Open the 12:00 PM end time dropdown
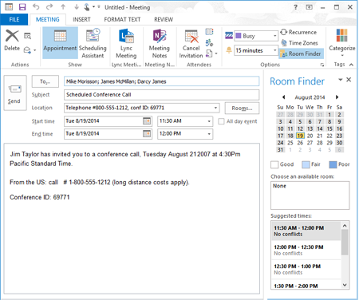The width and height of the screenshot is (359, 300). (209, 134)
